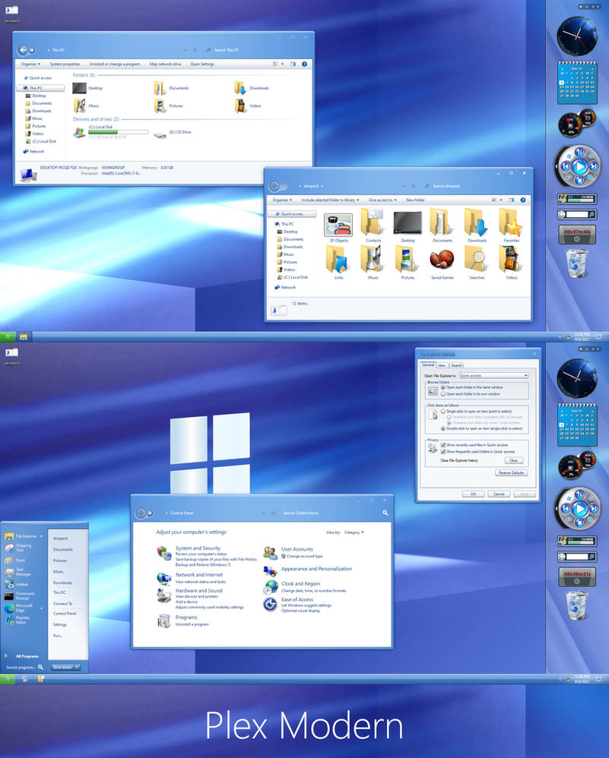Open the Open File Explorer to dropdown
Screen dimensions: 609x758
coord(525,376)
